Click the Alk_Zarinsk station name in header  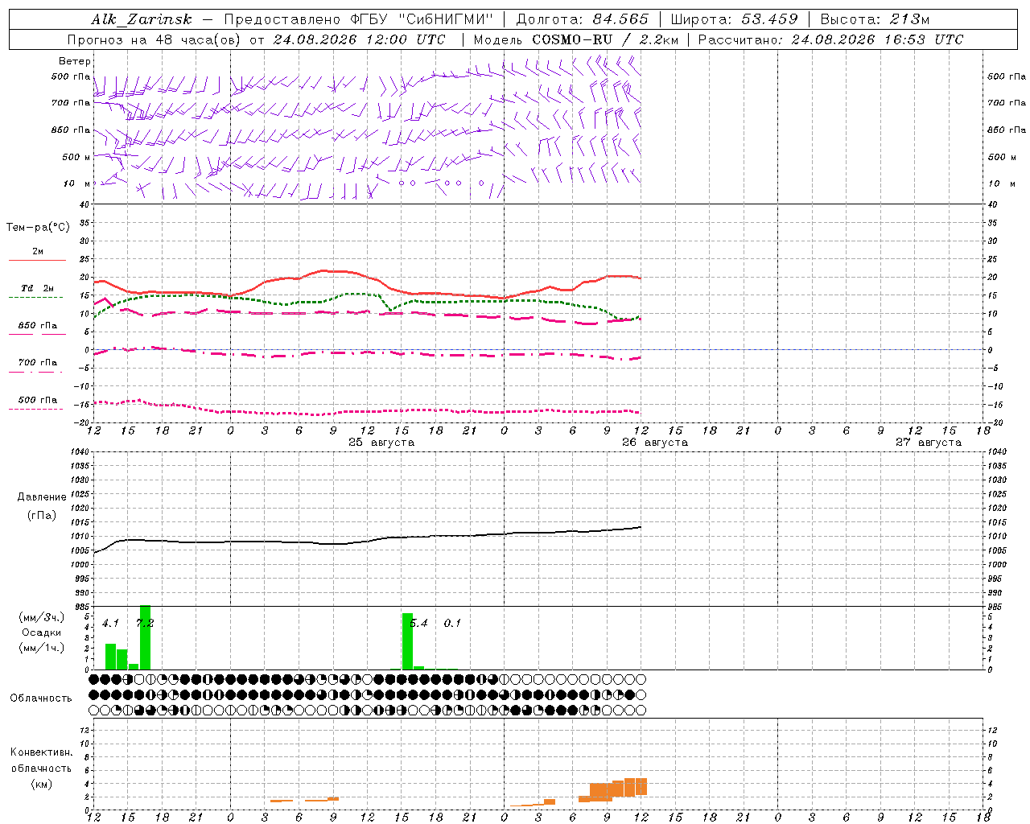[142, 19]
